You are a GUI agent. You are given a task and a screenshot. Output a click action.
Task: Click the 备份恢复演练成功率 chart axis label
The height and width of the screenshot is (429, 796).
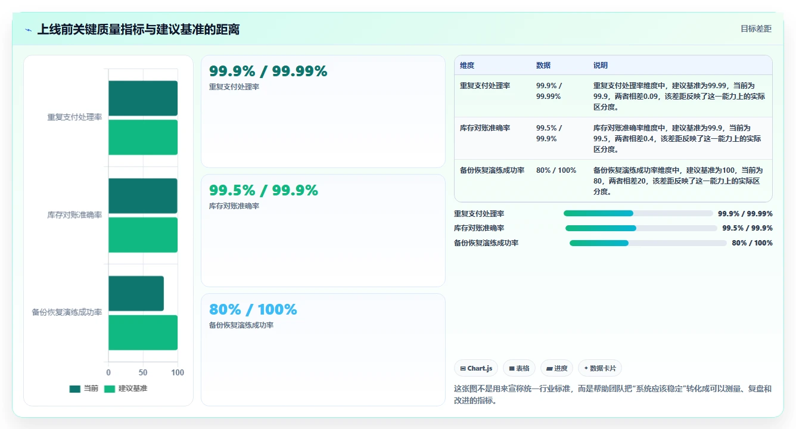click(x=67, y=312)
